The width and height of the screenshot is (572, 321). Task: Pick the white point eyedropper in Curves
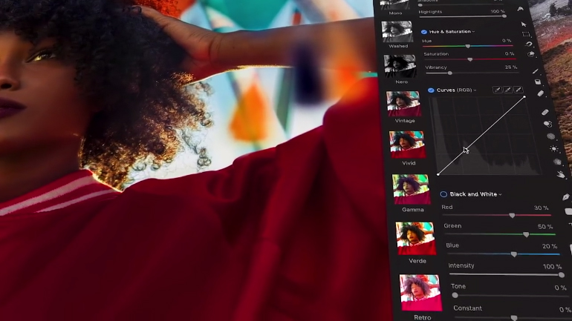pos(519,90)
